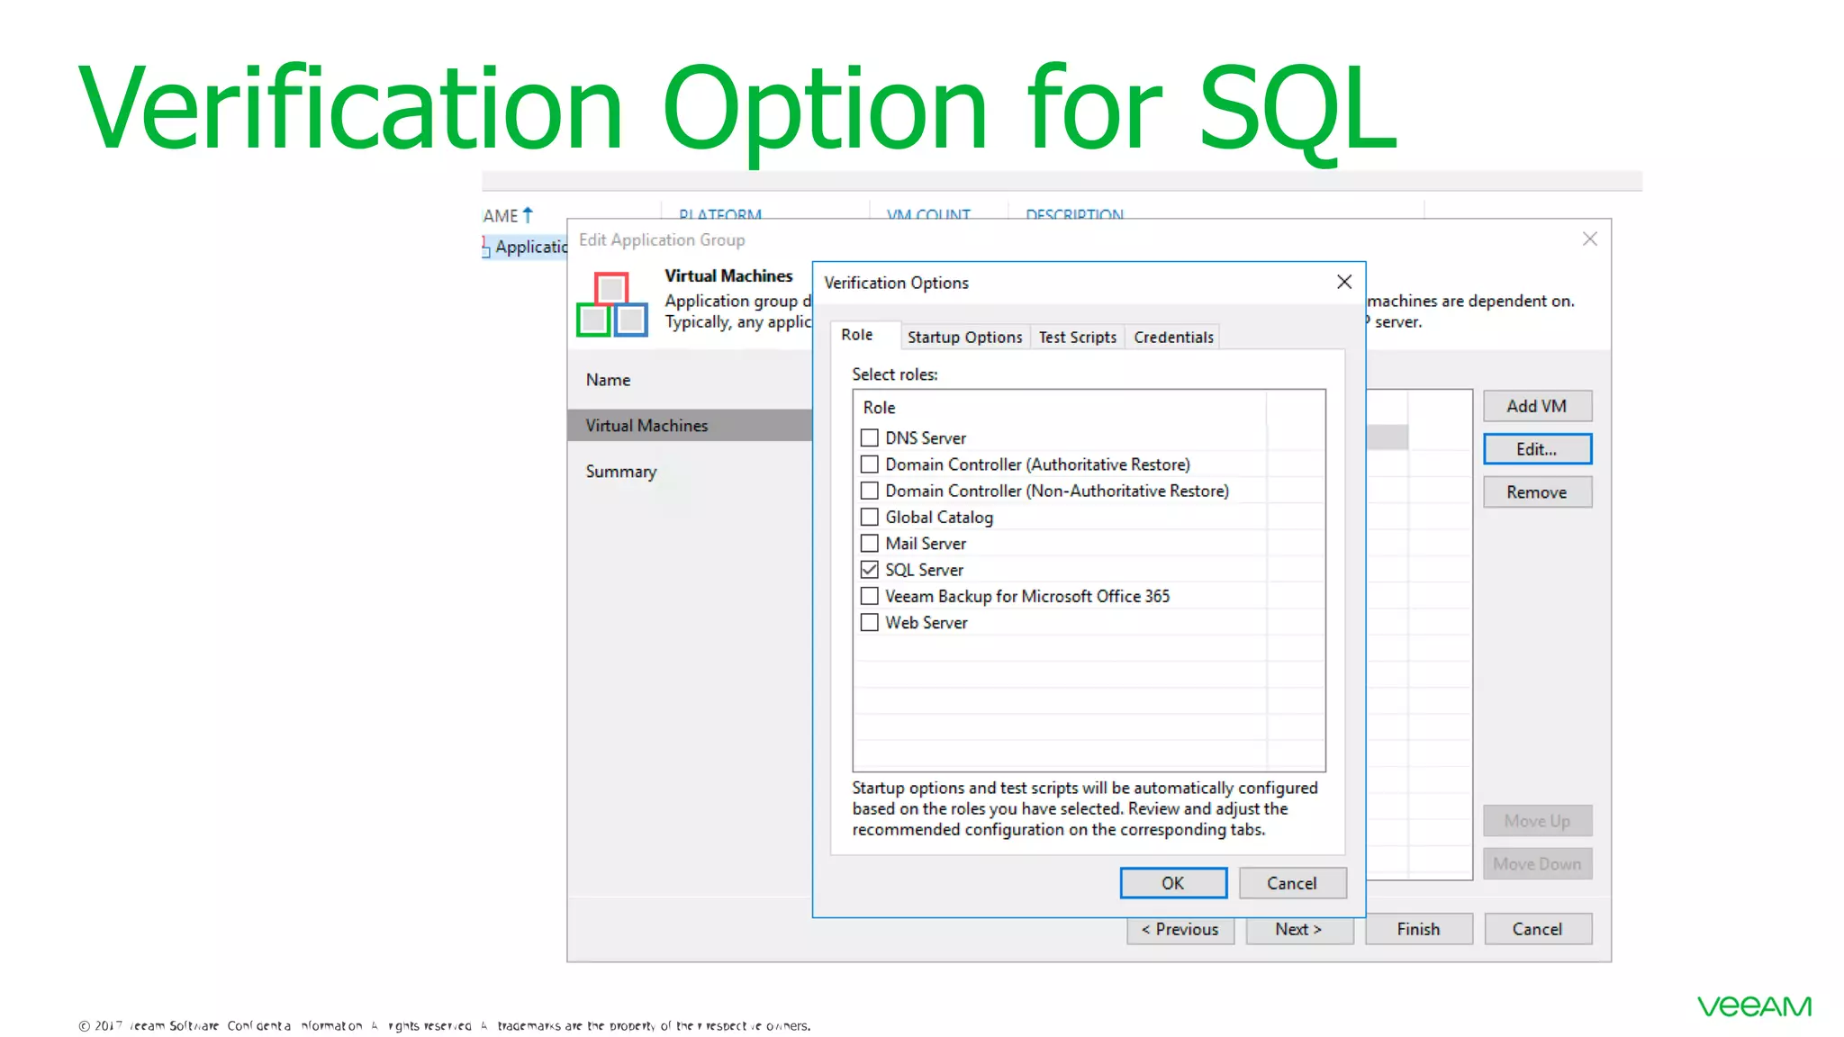Uncheck the SQL Server role
This screenshot has height=1037, width=1844.
[x=869, y=570]
